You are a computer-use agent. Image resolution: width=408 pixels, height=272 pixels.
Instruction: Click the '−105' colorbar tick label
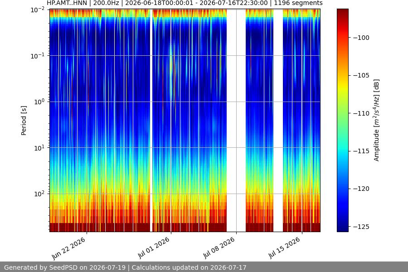point(361,76)
